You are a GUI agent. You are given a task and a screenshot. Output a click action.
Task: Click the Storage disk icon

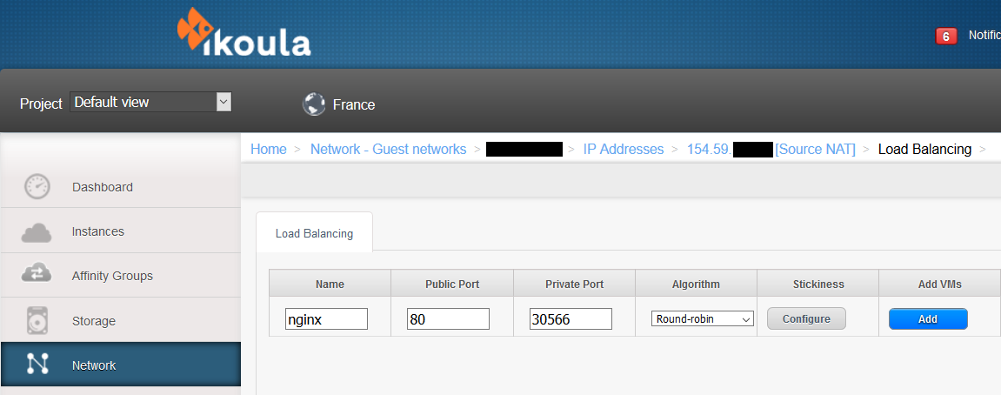coord(37,320)
